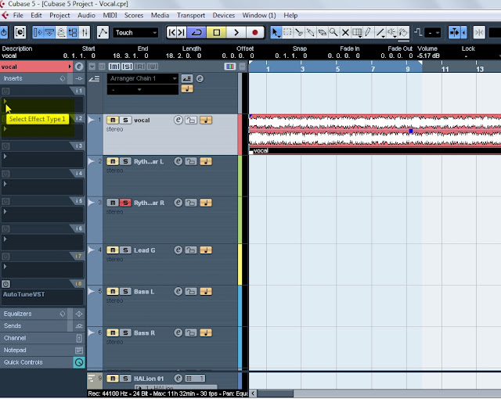Open the Sends inspector section
The height and width of the screenshot is (399, 501).
click(x=34, y=326)
